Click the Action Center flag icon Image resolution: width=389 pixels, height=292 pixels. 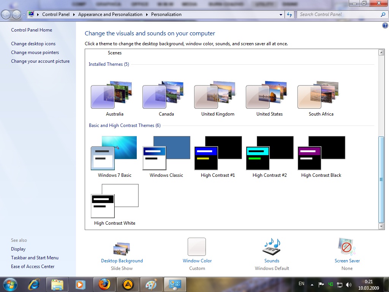(x=321, y=284)
